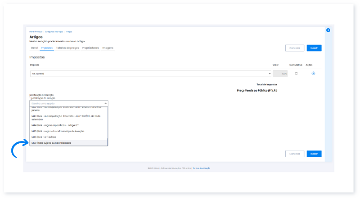Expand the collapsed right side panel arrow
This screenshot has width=360, height=199.
[x=328, y=30]
